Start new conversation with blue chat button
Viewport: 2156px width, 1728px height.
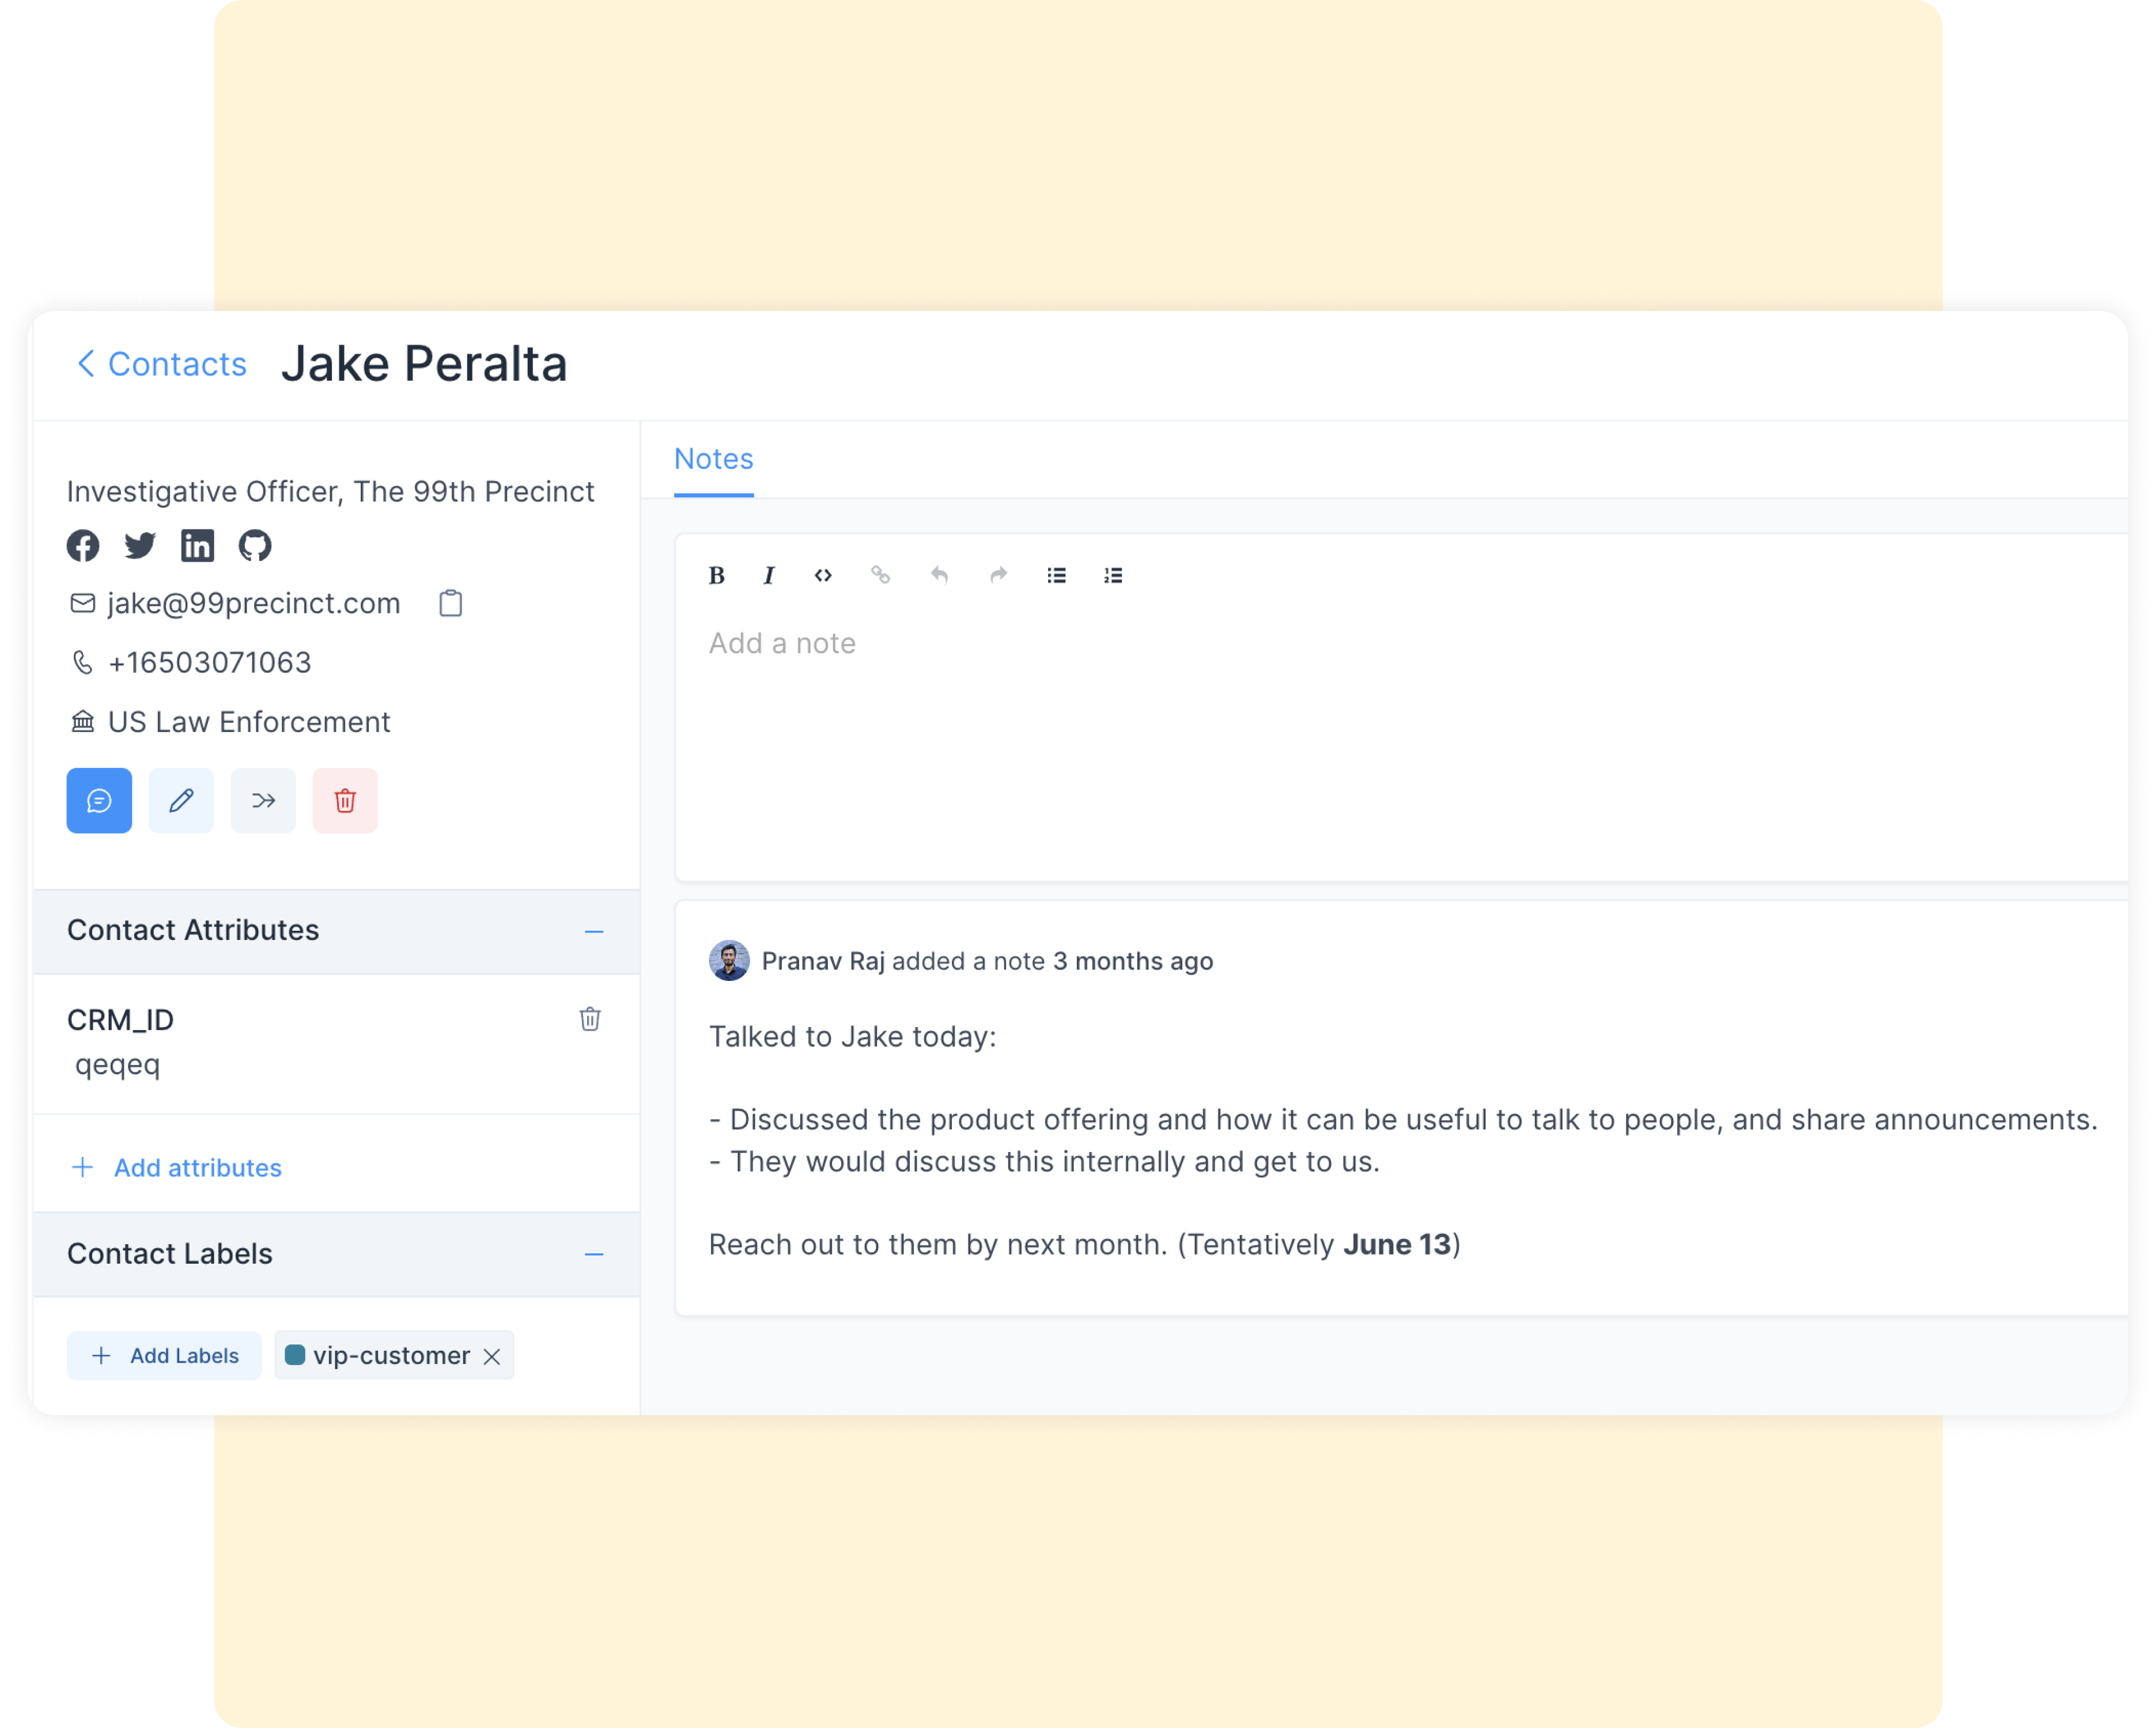point(99,801)
